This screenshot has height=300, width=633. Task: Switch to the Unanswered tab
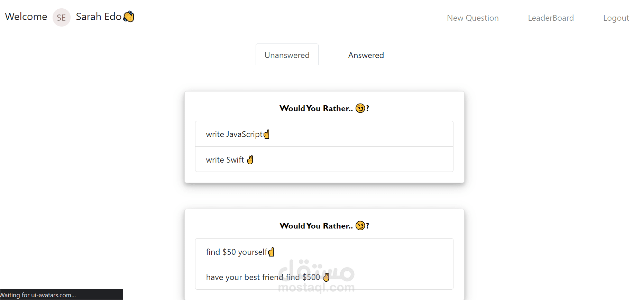(287, 55)
